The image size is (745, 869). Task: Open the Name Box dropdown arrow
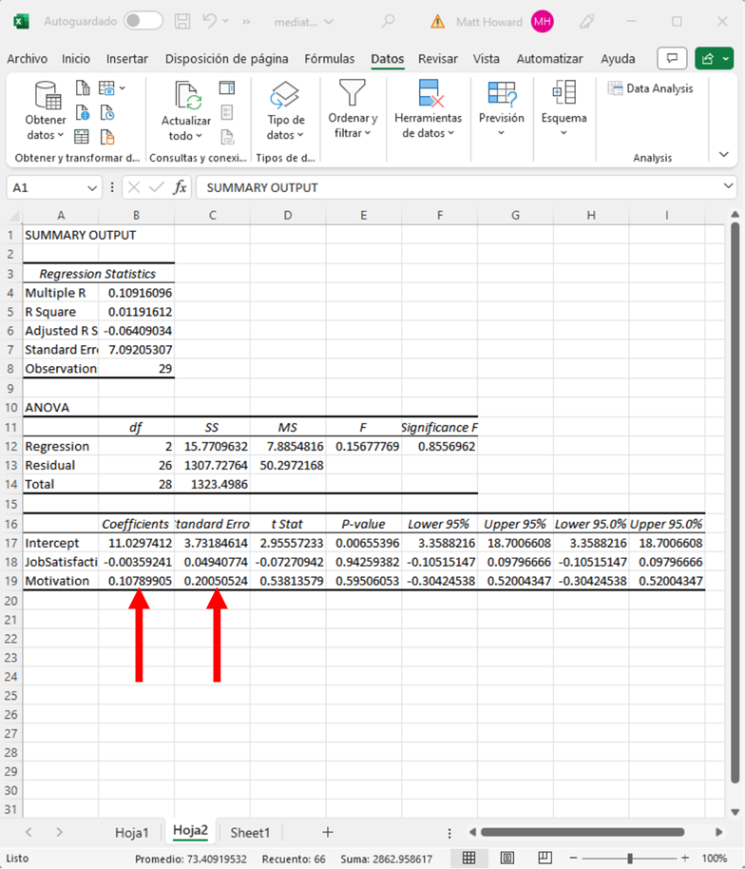(91, 187)
